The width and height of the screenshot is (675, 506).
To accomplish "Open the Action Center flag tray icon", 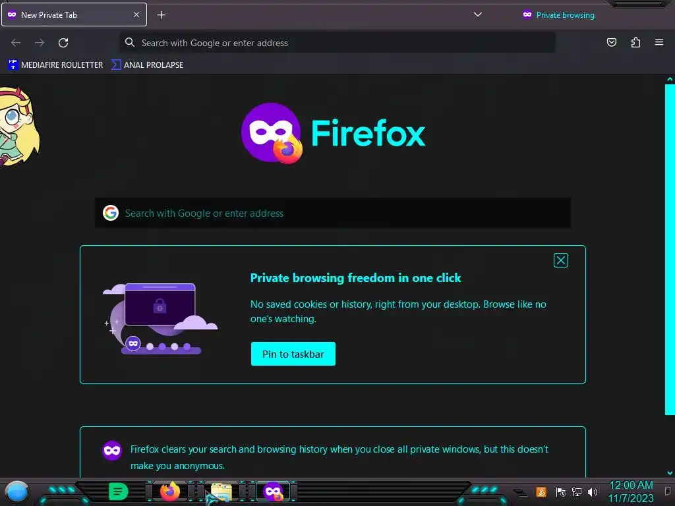I will point(560,492).
